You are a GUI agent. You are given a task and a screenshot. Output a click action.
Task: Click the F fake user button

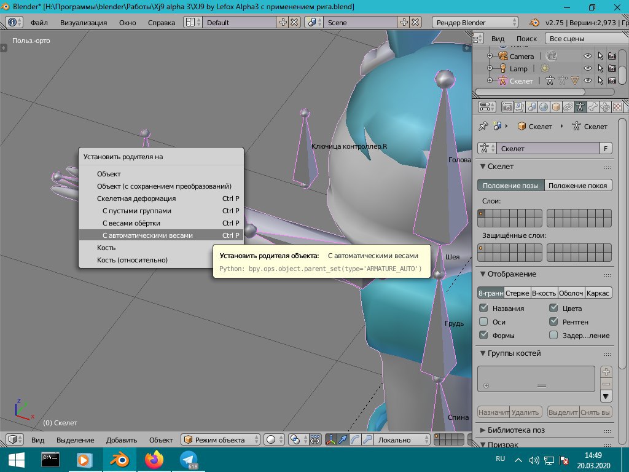(x=606, y=149)
